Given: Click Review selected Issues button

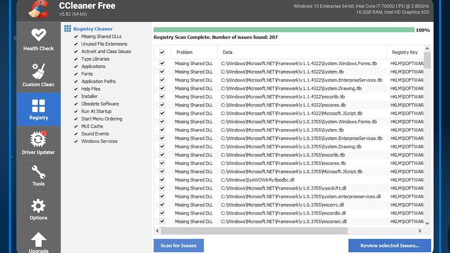Looking at the screenshot, I should pyautogui.click(x=390, y=245).
